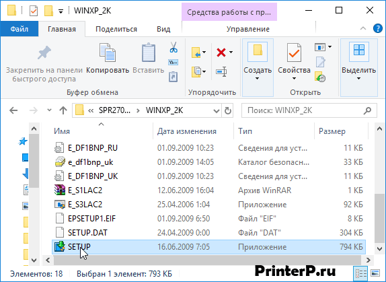Screen dimensions: 386x282
Task: Open the Share tab
Action: tap(116, 29)
